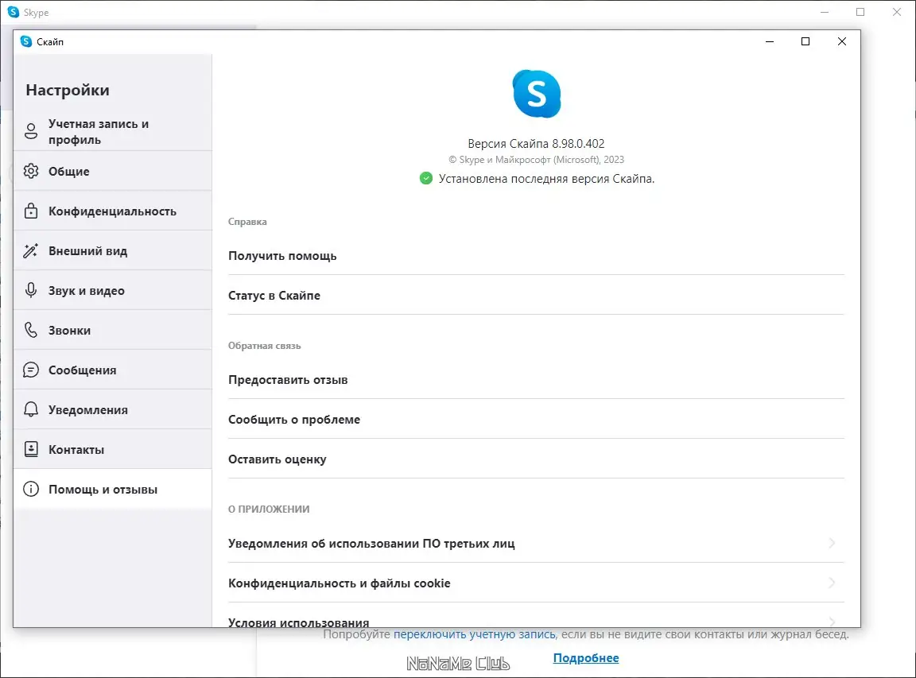Select the Помощь и отзывы settings tab
Image resolution: width=916 pixels, height=678 pixels.
pyautogui.click(x=113, y=489)
